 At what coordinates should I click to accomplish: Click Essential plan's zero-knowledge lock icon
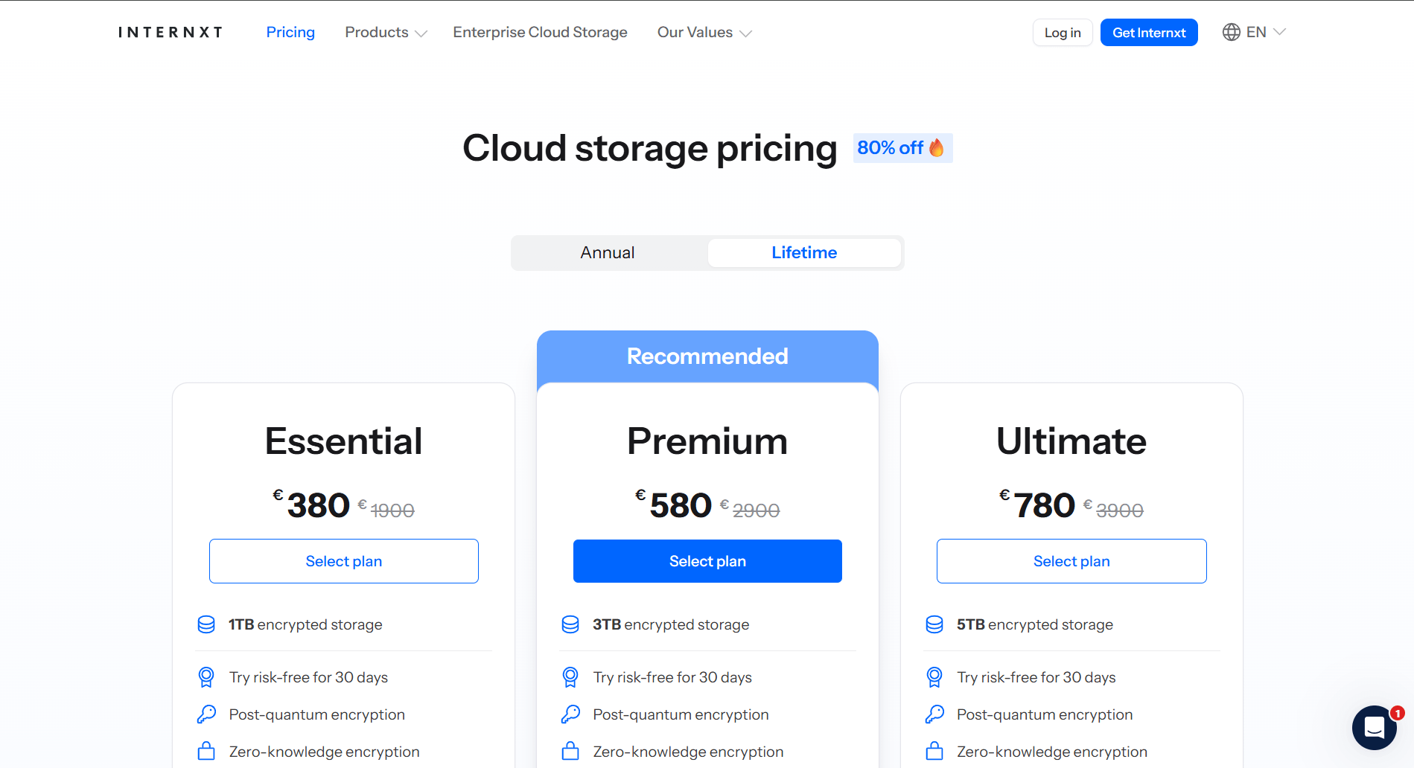pos(206,751)
